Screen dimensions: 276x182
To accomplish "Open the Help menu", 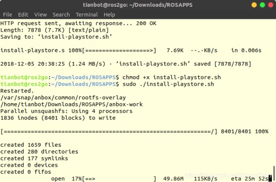I will click(x=109, y=15).
